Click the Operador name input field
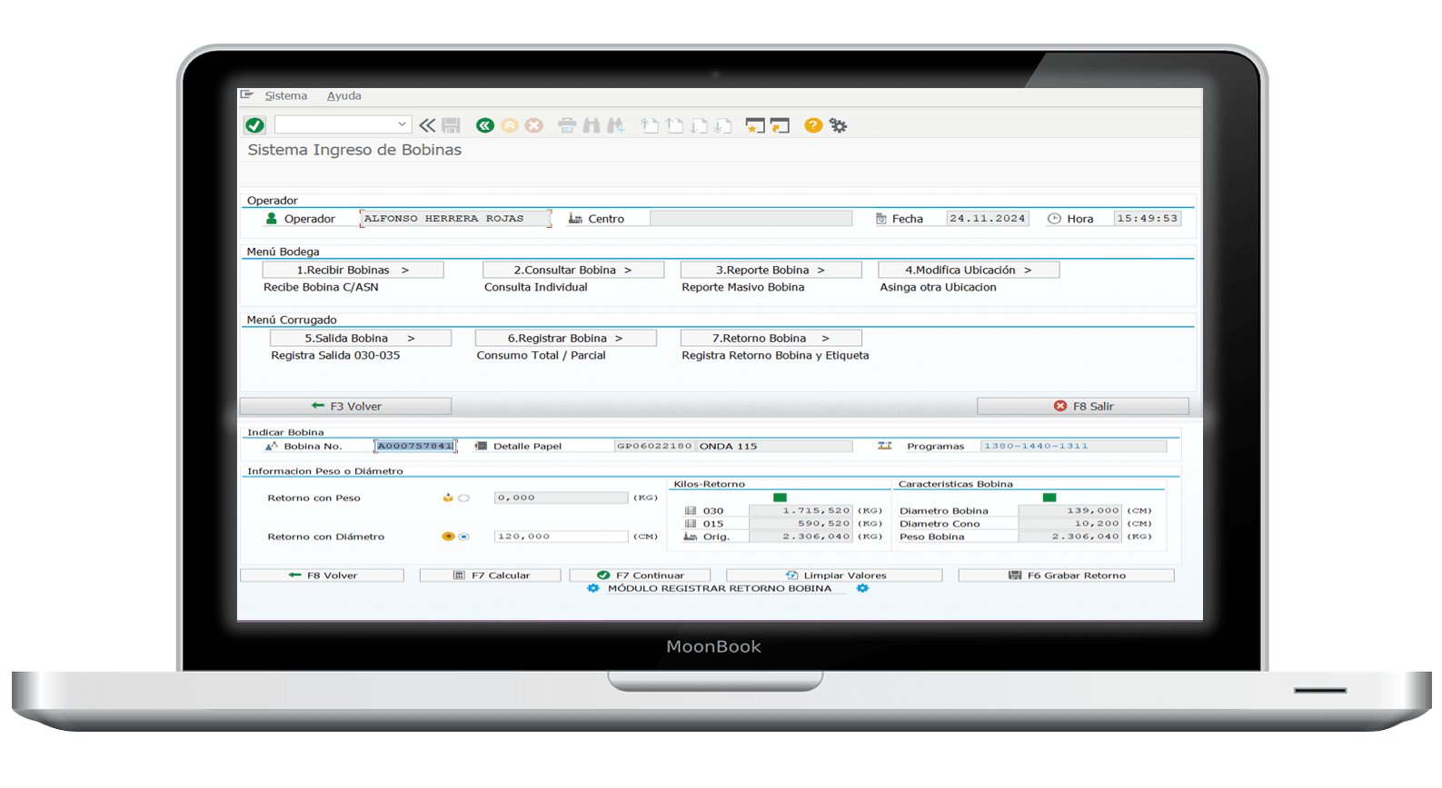The height and width of the screenshot is (788, 1442). coord(456,218)
